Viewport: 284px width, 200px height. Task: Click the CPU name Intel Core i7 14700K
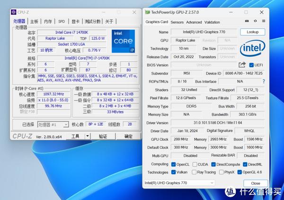coord(71,32)
